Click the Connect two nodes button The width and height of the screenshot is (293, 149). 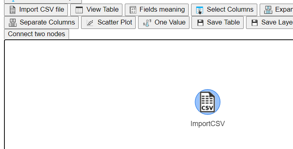point(37,34)
